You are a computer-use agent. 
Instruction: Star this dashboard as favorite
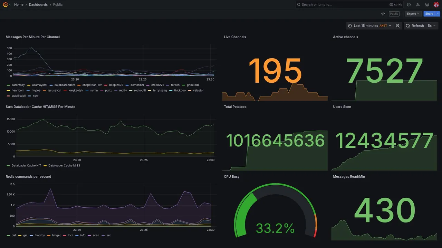tap(383, 14)
